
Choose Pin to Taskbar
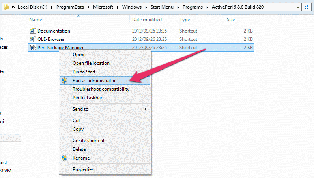87,98
